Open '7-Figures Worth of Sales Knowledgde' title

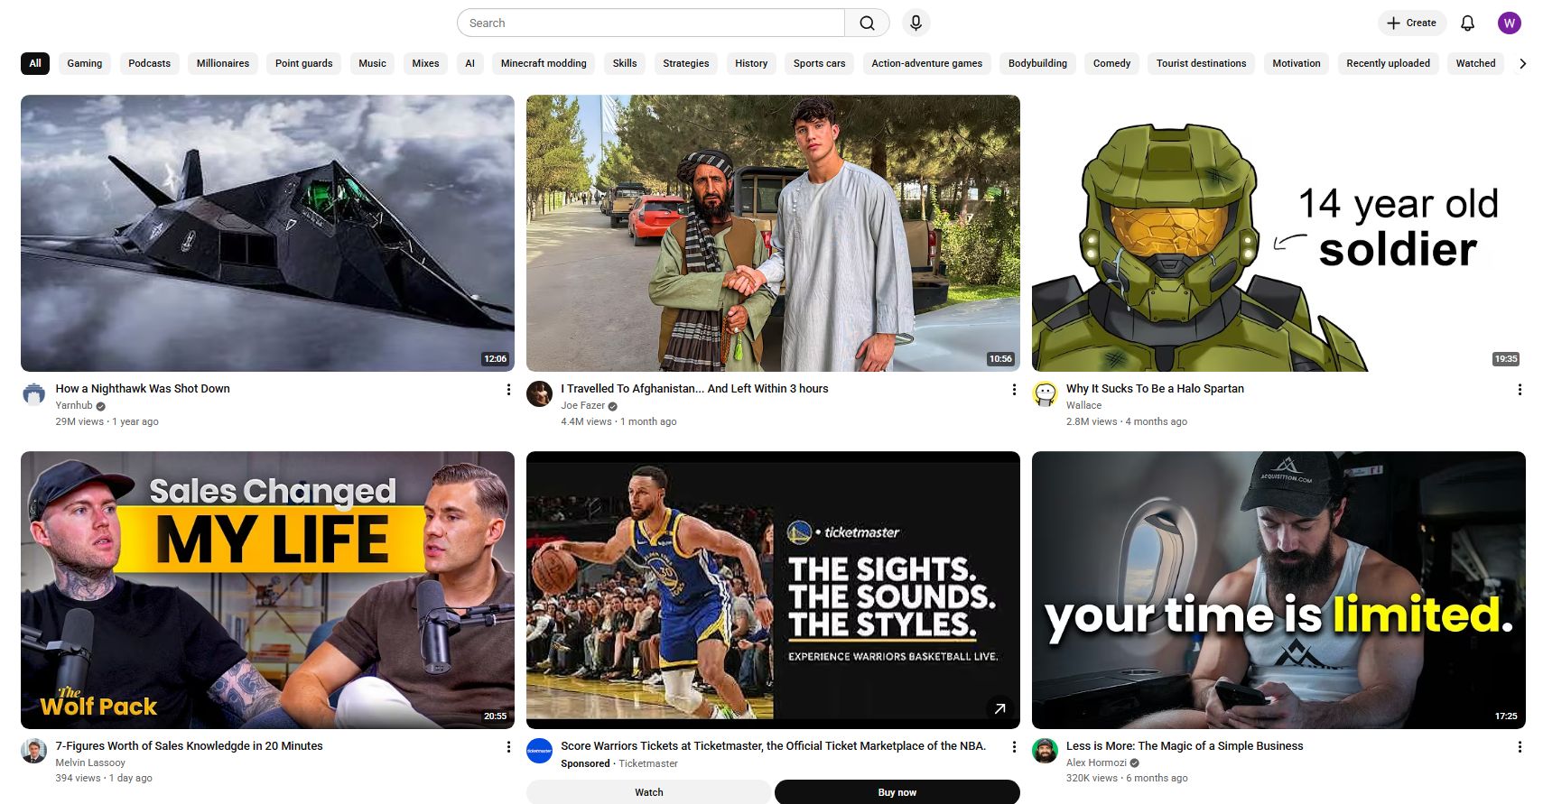pyautogui.click(x=189, y=746)
